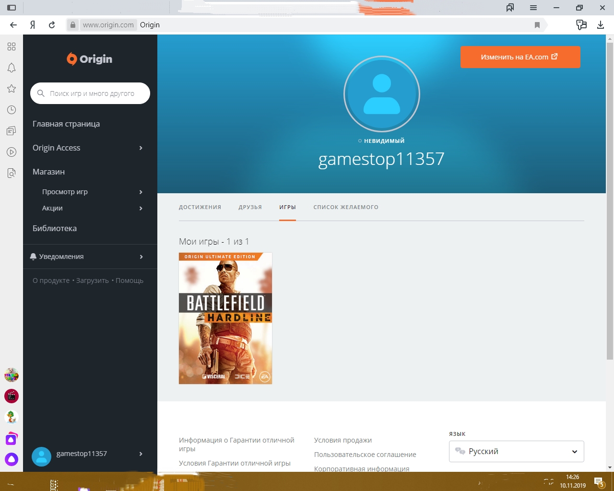Open the Battlefield Hardline game tile
614x491 pixels.
tap(225, 318)
